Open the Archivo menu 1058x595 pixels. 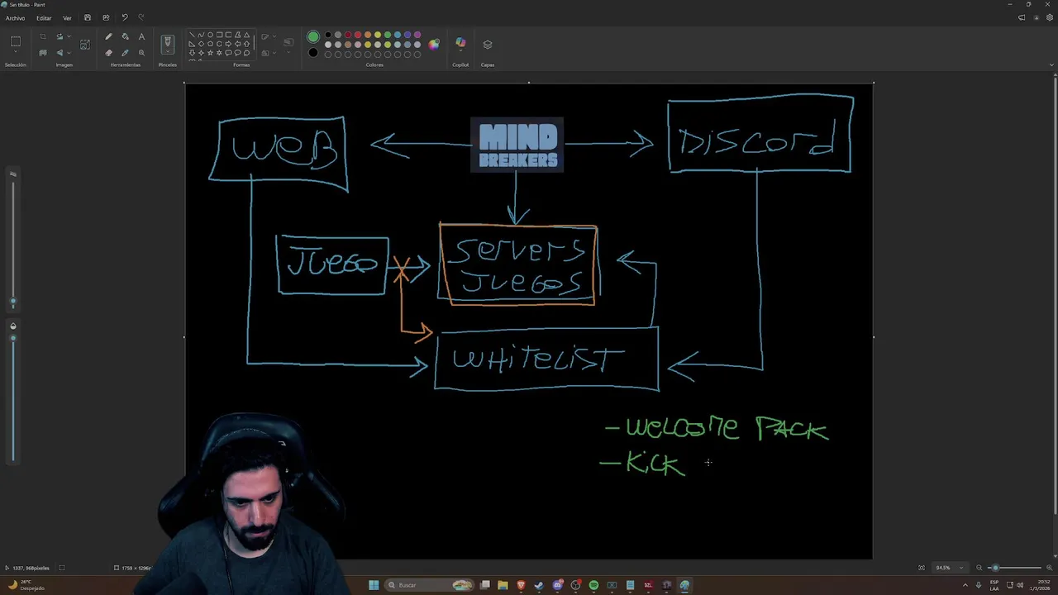pos(15,17)
